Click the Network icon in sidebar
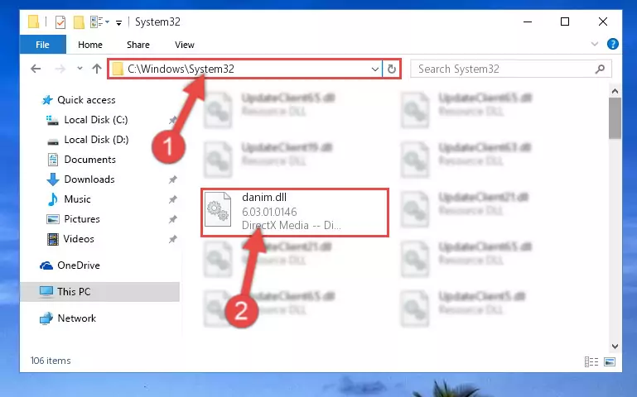 point(46,318)
